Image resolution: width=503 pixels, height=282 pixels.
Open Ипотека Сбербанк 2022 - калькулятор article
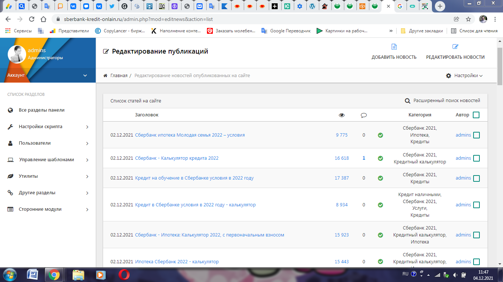coord(177,262)
